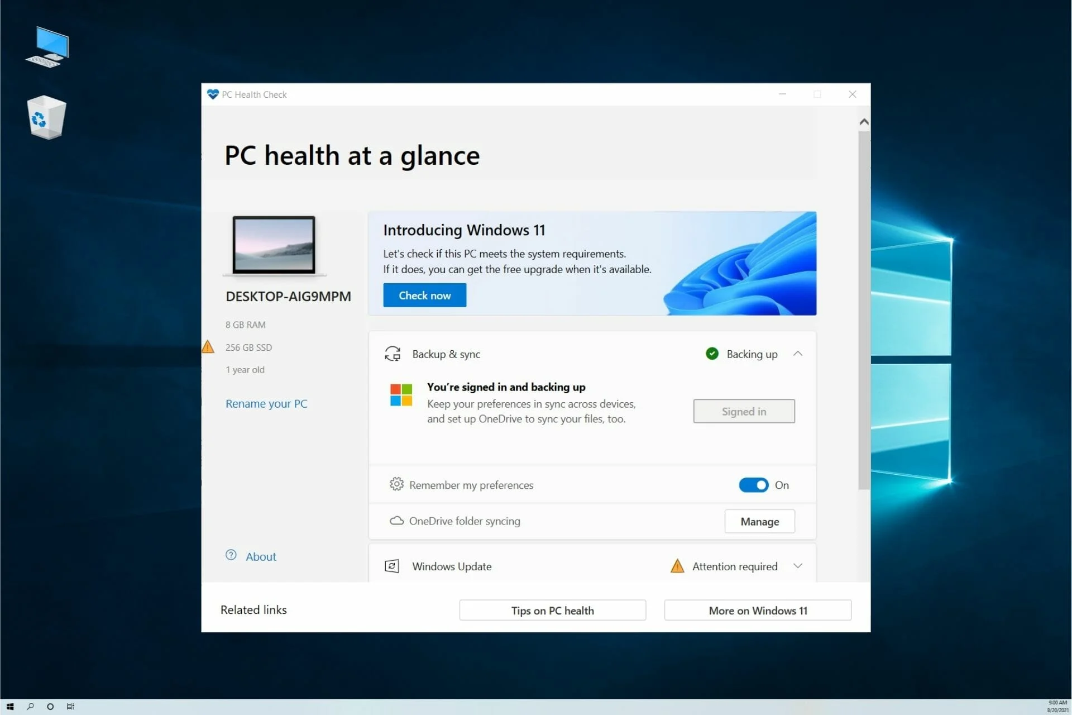
Task: Click the Windows taskbar search icon
Action: [x=30, y=706]
